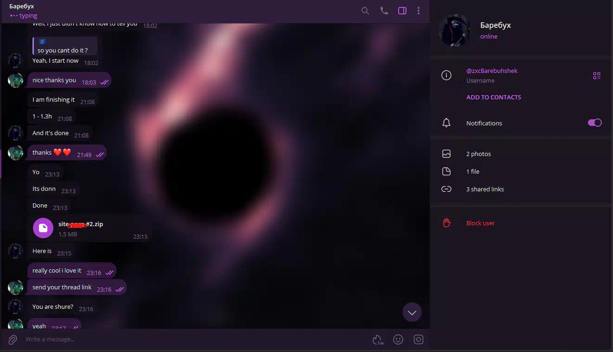Open auto-delete timer 1w icon

tap(378, 340)
